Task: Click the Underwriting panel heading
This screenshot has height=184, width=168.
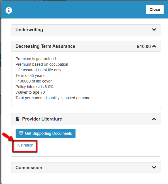Action: point(29,30)
